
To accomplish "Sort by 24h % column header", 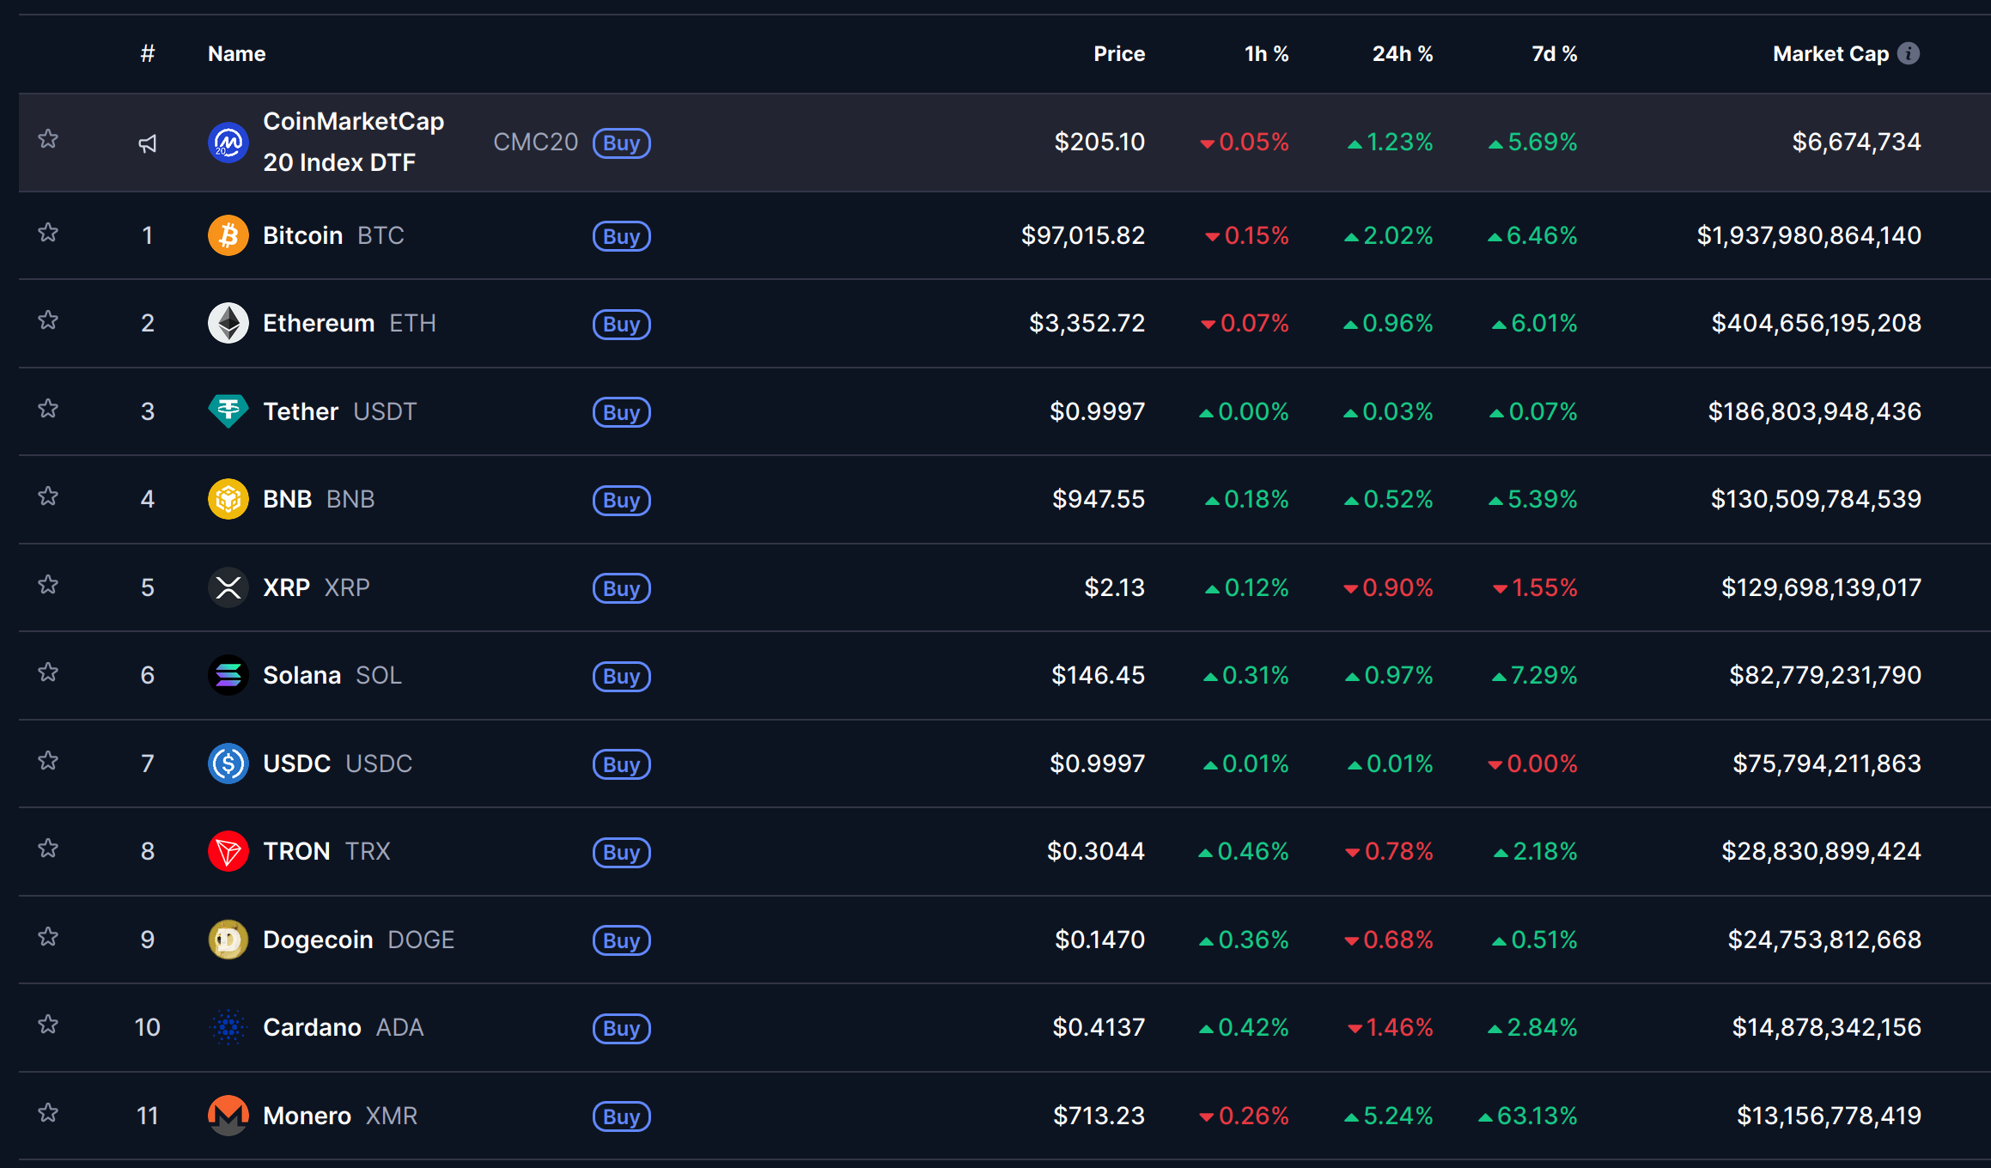I will tap(1402, 53).
